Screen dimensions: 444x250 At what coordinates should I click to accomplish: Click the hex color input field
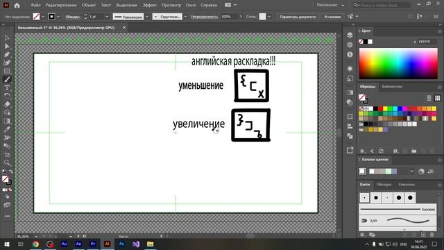pos(427,42)
